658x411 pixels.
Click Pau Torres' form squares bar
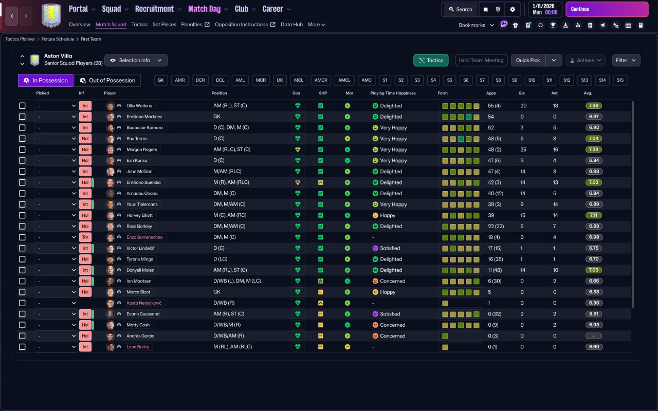[x=461, y=139]
